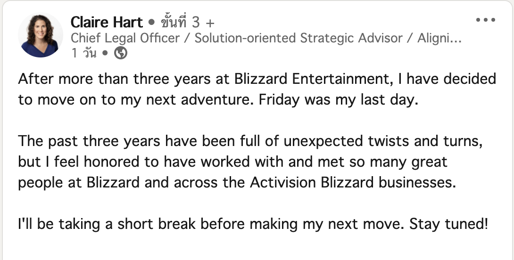Click the line I'll be taking a short break
514x260 pixels.
[253, 224]
